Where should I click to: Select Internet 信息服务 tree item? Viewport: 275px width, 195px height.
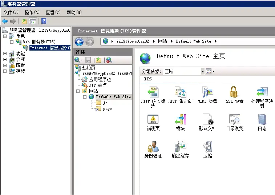tap(50, 48)
